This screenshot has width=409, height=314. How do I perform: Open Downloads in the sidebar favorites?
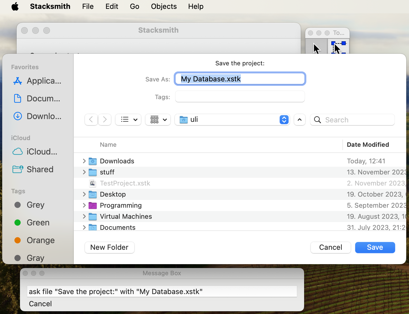(38, 116)
